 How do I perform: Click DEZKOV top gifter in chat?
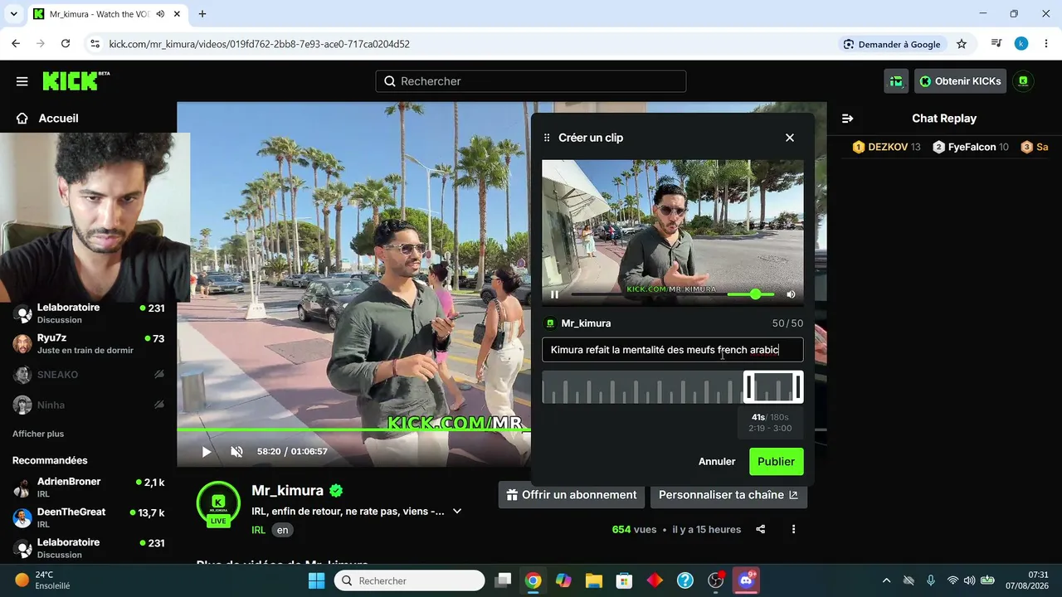coord(886,148)
